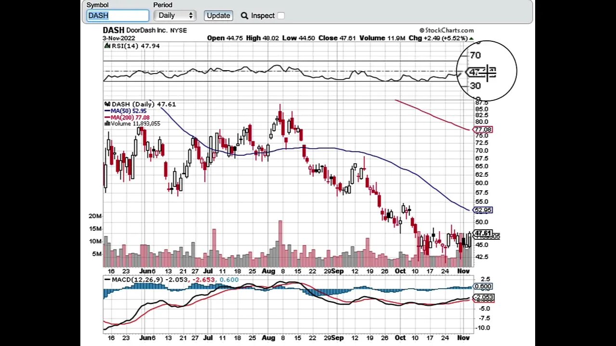Click the Oct label on price chart axis

pyautogui.click(x=400, y=271)
